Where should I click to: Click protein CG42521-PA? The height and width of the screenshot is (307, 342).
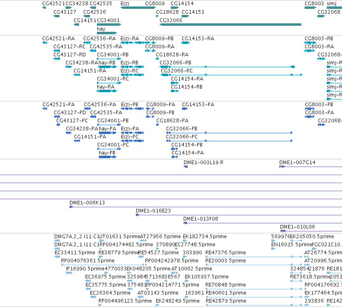click(59, 105)
